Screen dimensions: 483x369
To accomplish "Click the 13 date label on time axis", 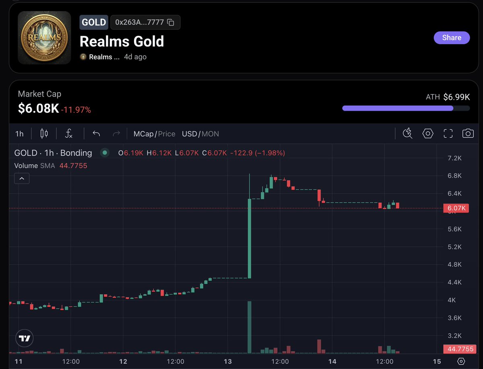I will pyautogui.click(x=227, y=361).
